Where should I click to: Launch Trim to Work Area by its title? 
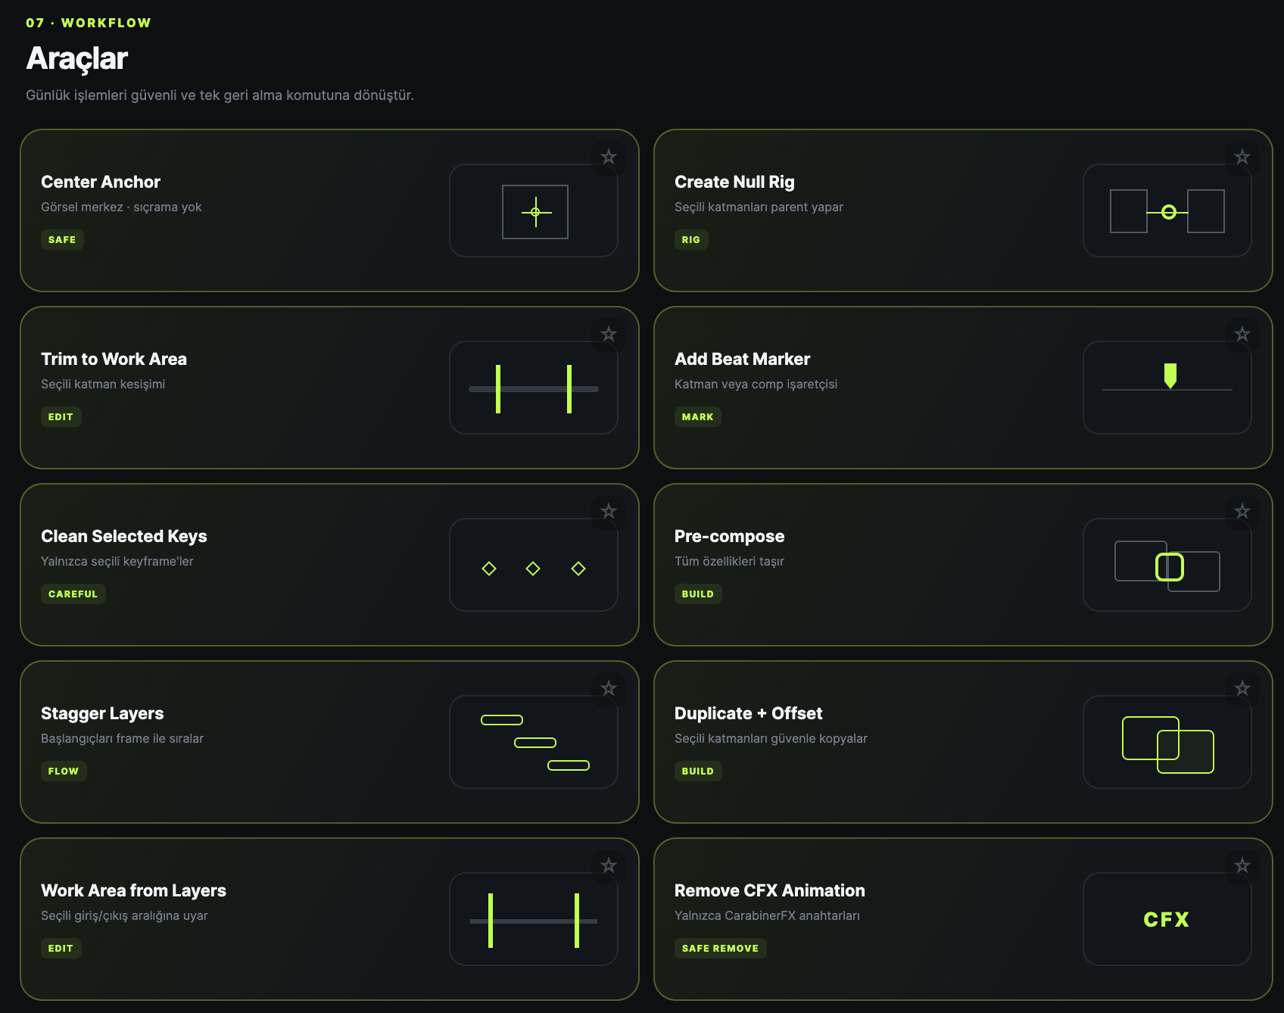pos(114,359)
